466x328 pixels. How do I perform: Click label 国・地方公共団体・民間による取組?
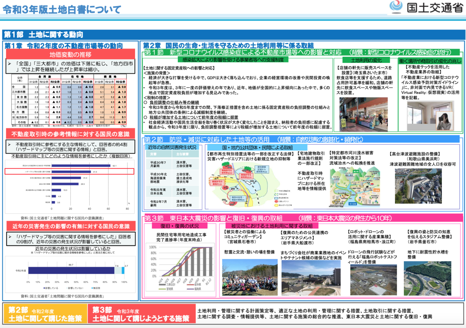tap(257, 148)
